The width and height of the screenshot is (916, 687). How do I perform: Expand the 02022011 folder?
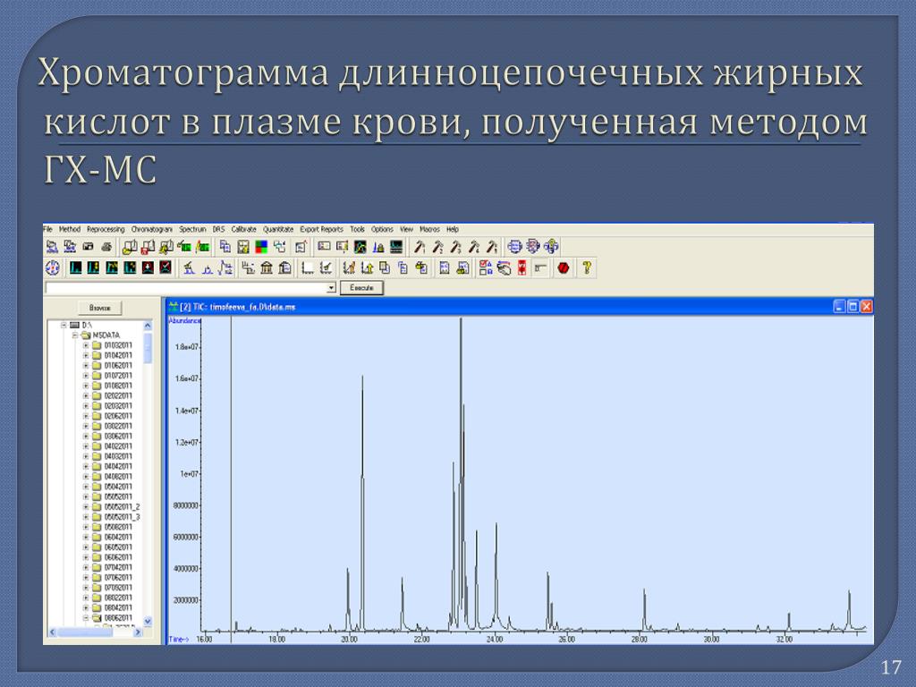[86, 395]
